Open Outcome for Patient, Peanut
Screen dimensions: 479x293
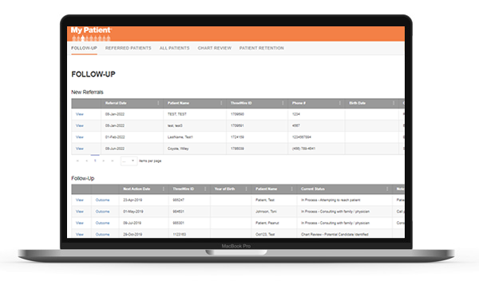coord(102,223)
